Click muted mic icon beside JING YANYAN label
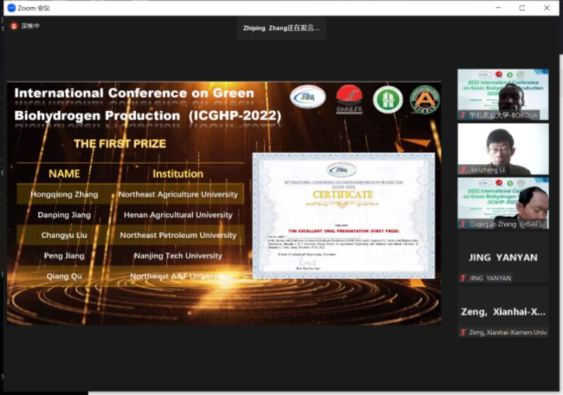The height and width of the screenshot is (395, 563). [x=463, y=278]
